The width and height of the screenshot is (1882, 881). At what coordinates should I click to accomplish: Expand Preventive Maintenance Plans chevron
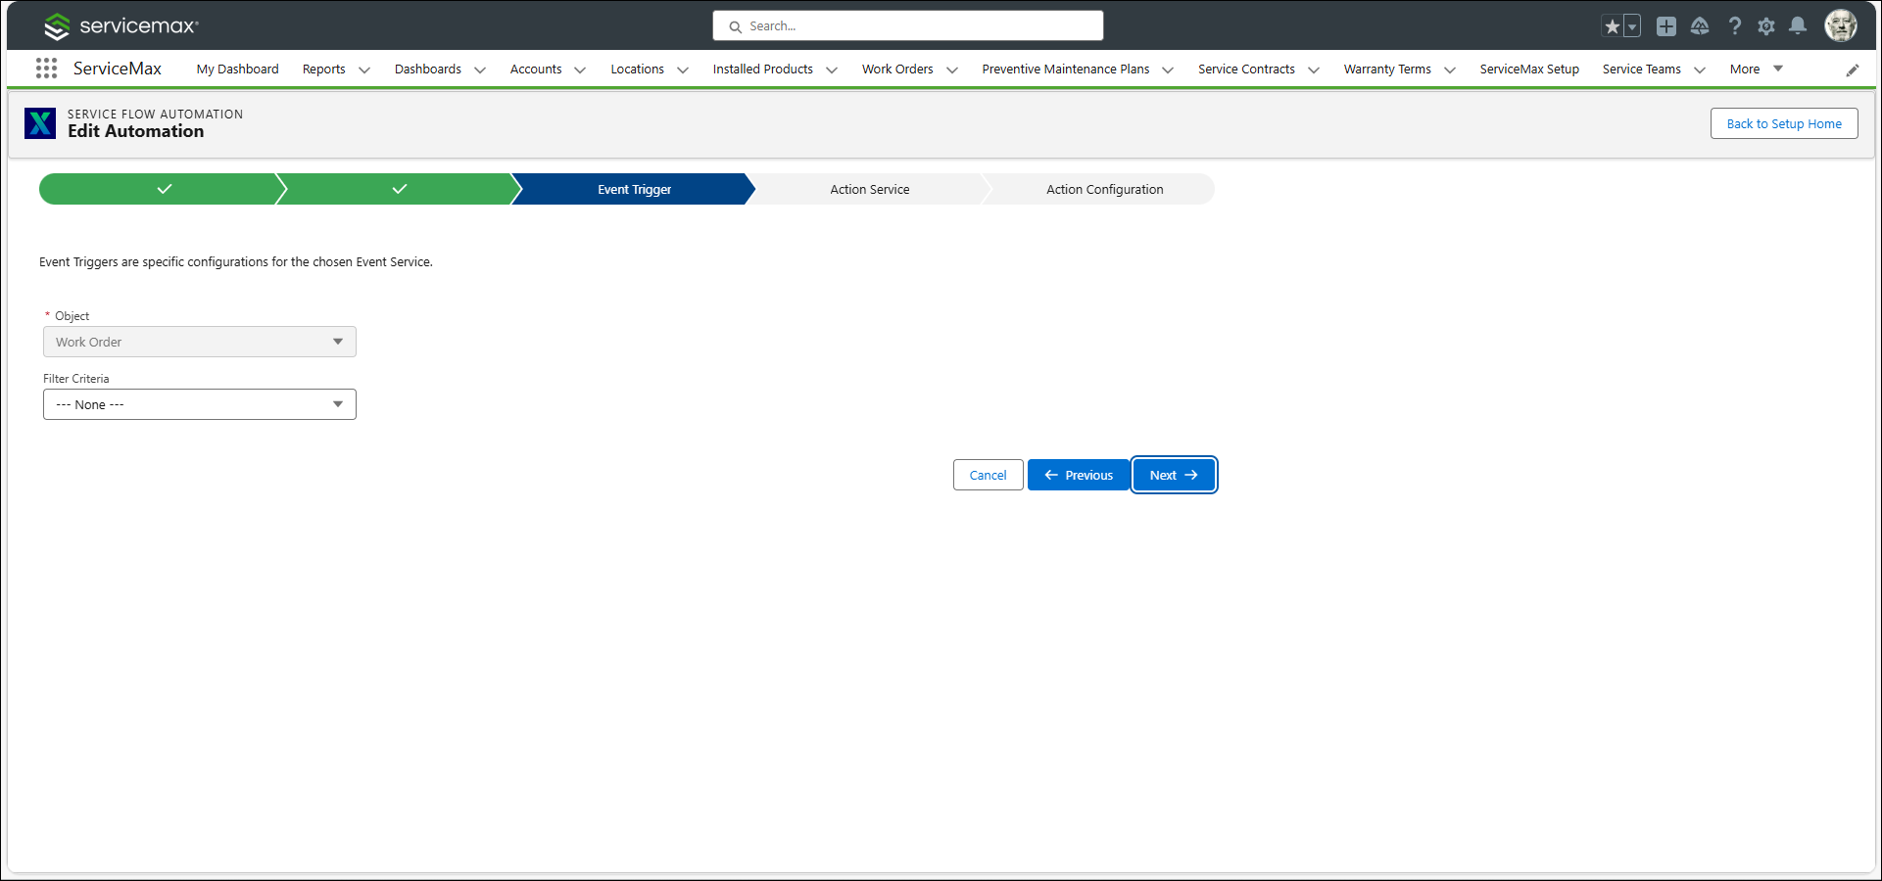[x=1168, y=70]
